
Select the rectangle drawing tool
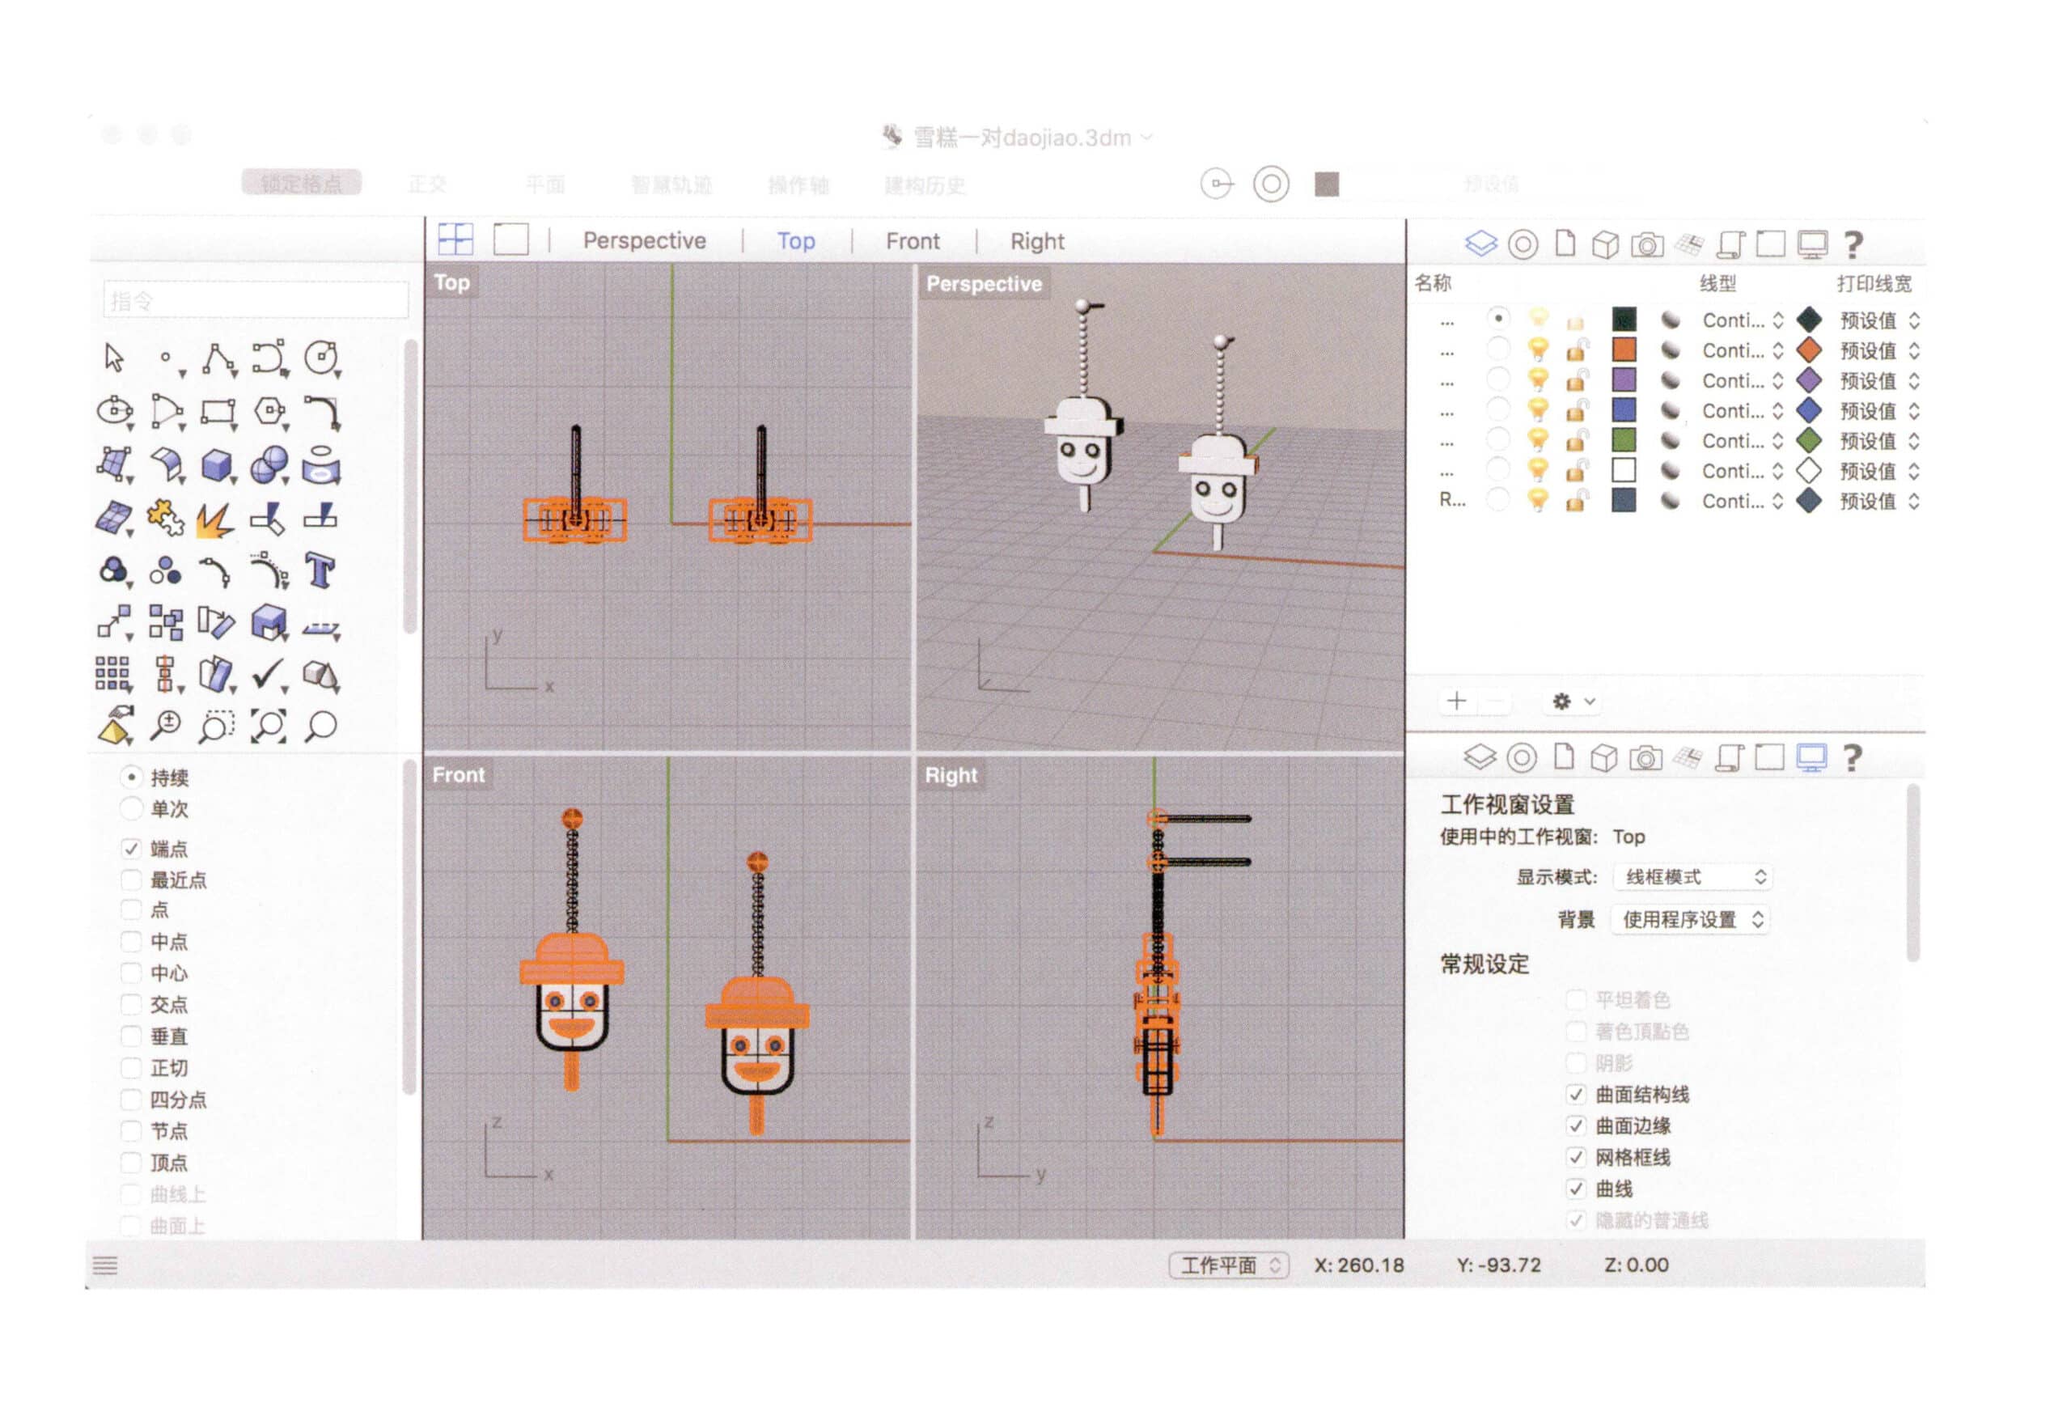click(218, 411)
